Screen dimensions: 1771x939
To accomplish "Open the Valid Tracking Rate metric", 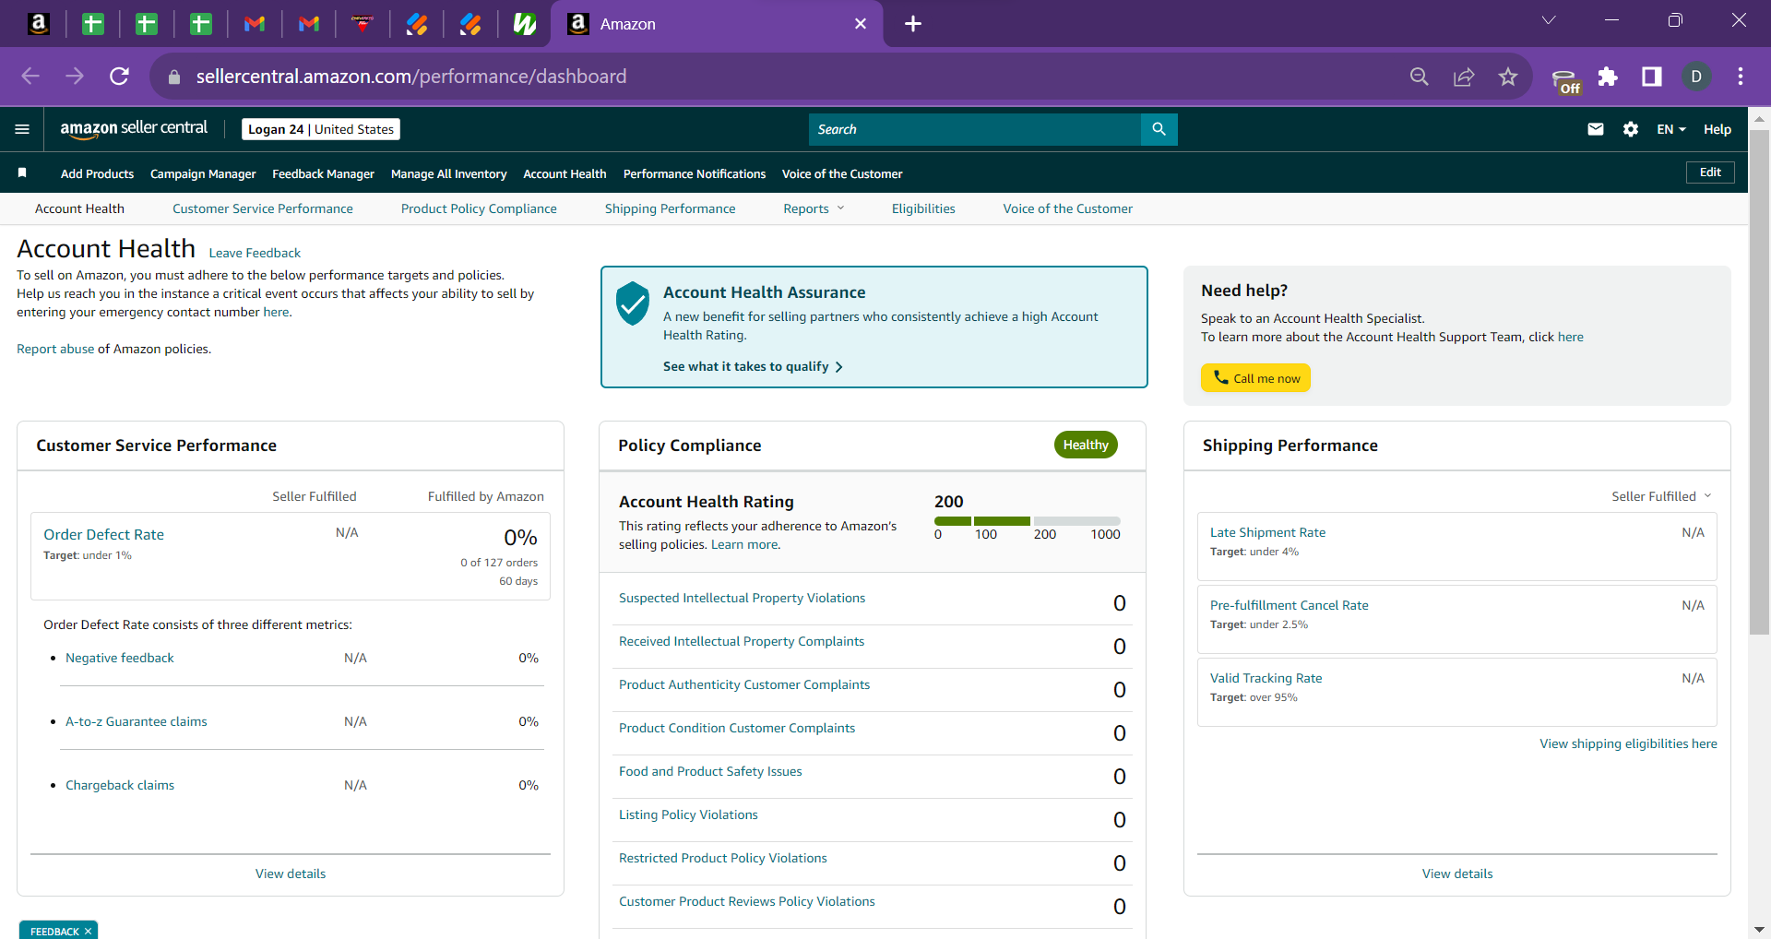I will pos(1266,678).
